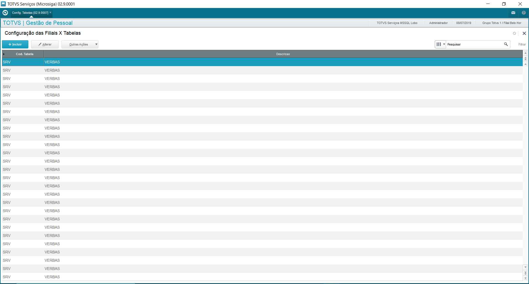Close the Config. Tabelas tab
This screenshot has width=529, height=284.
click(x=50, y=12)
